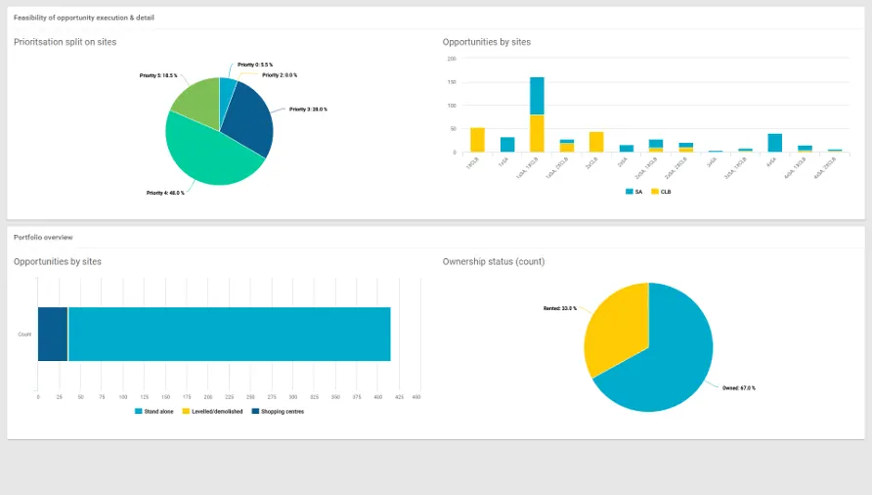
Task: Click the blue SA segment of tallest bar
Action: click(537, 96)
